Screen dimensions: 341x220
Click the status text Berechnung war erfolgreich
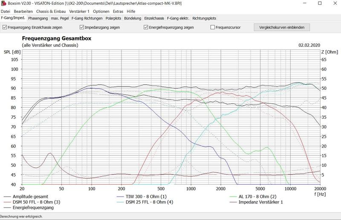[21, 217]
